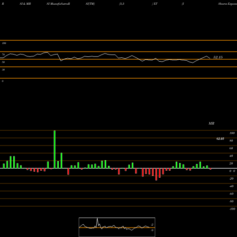Image resolution: width=237 pixels, height=237 pixels.
Task: Click the tallest green bar in MR histogram
Action: (x=55, y=149)
